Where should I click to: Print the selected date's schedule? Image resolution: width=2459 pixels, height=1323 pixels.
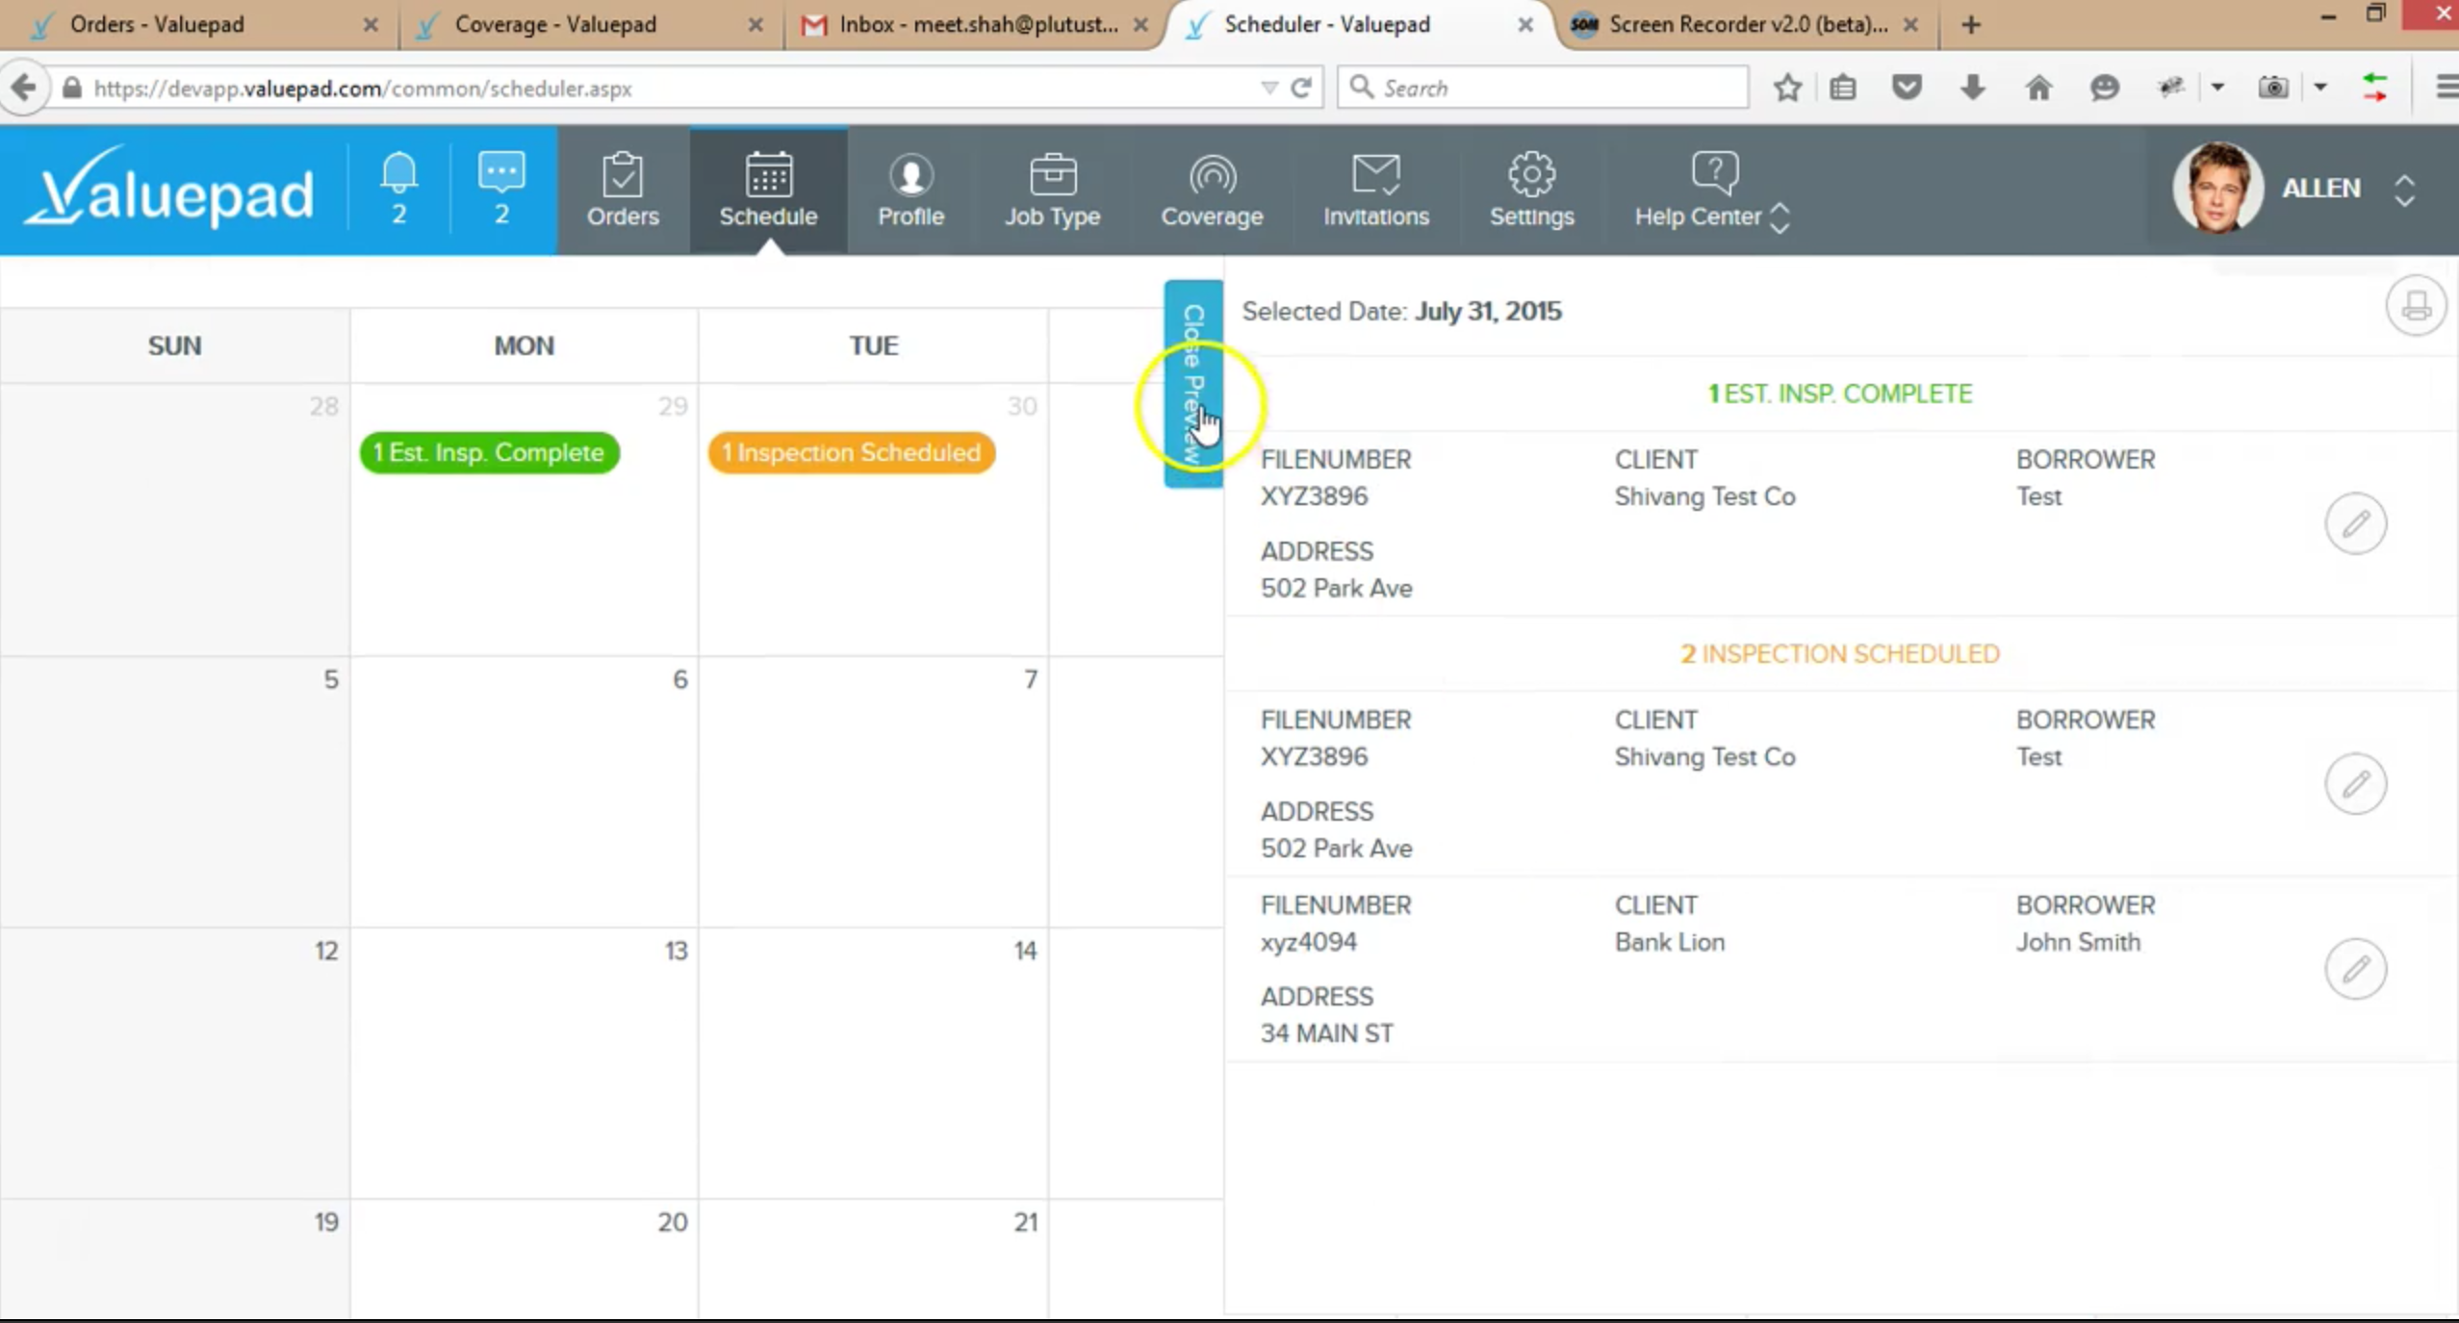[2415, 307]
